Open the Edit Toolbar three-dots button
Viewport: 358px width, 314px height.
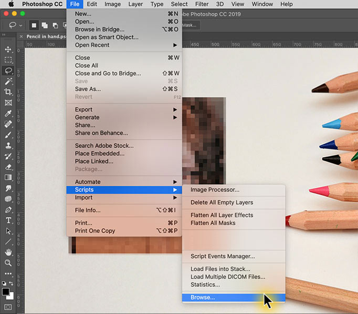[x=8, y=274]
